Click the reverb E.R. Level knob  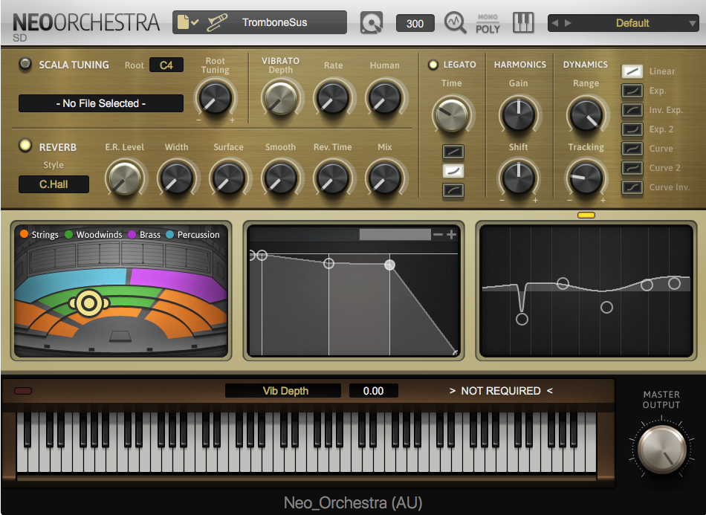(125, 178)
